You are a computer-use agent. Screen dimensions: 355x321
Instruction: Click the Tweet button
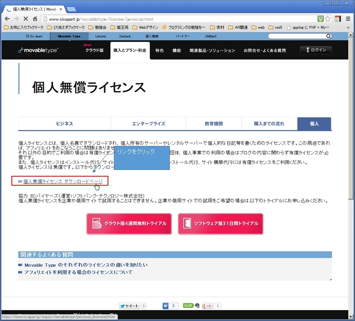point(129,306)
